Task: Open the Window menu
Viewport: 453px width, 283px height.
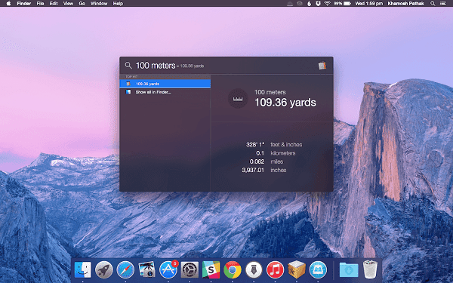Action: click(99, 4)
